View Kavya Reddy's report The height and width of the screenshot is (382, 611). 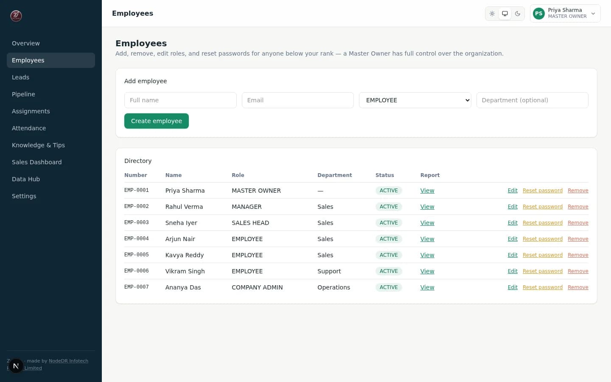[427, 255]
